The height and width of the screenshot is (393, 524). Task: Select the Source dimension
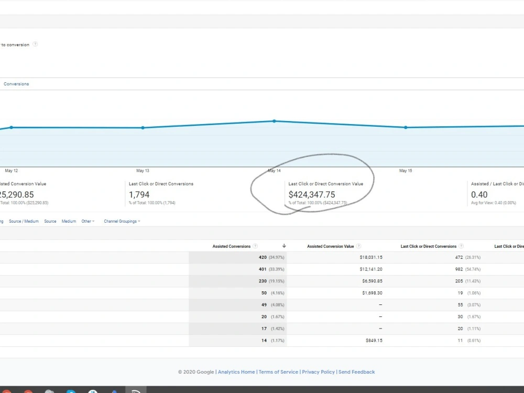point(50,221)
